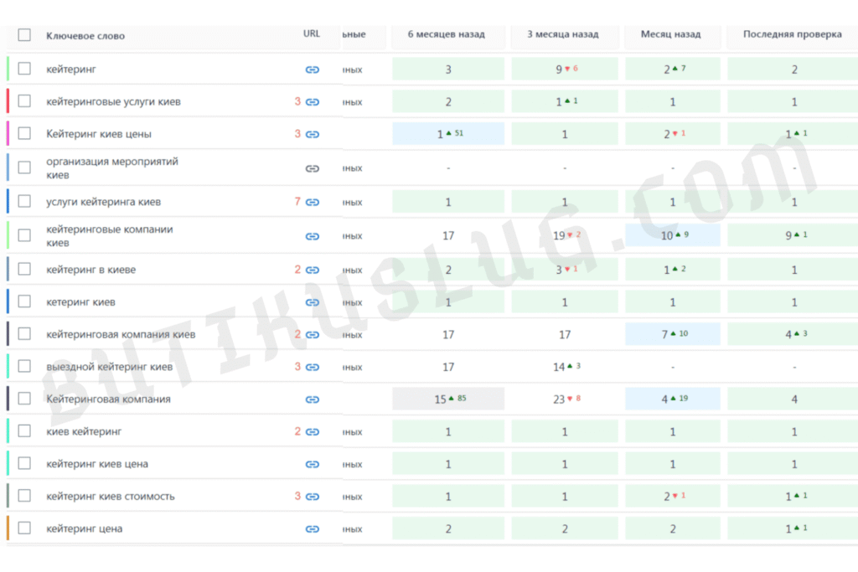Screen dimensions: 858x572
Task: Select checkbox for выездной кейтеринг киев
Action: tap(24, 366)
